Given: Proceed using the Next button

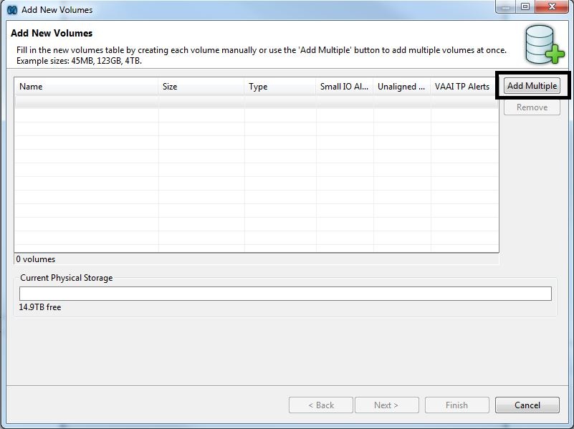Looking at the screenshot, I should tap(386, 405).
